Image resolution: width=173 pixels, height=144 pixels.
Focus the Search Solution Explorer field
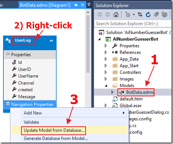click(133, 24)
